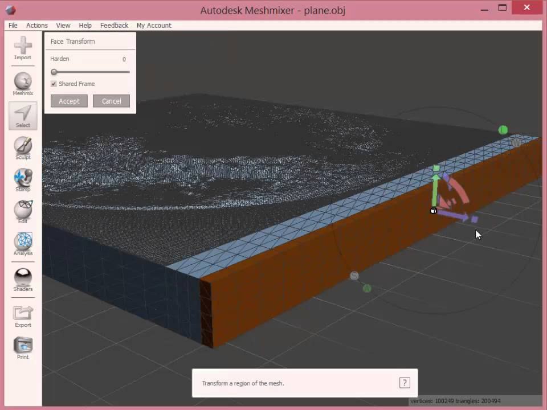Click the Meshmixer logo in title bar

10,10
